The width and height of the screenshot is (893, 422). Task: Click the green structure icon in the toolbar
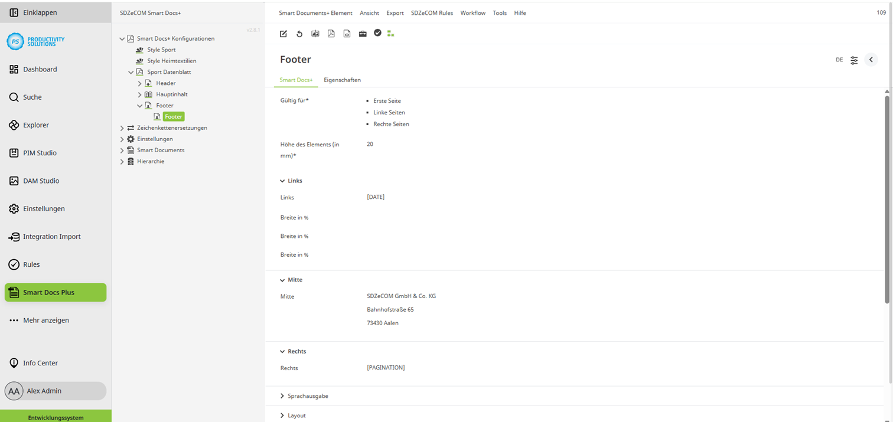[x=390, y=34]
